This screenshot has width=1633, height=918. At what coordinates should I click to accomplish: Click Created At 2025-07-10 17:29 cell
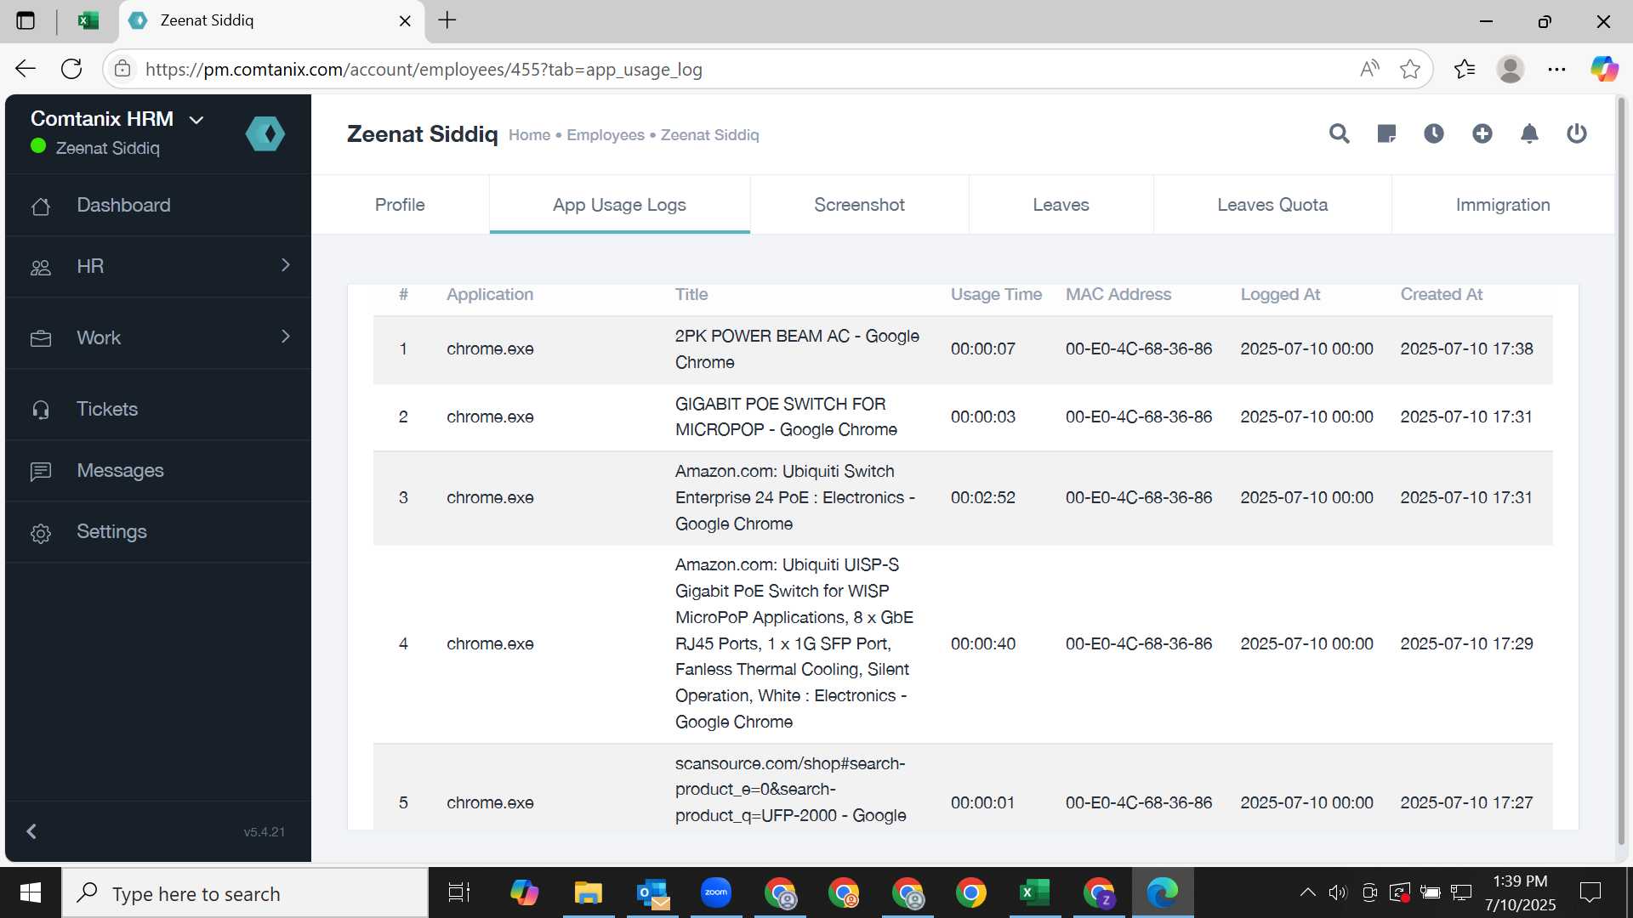pyautogui.click(x=1466, y=643)
